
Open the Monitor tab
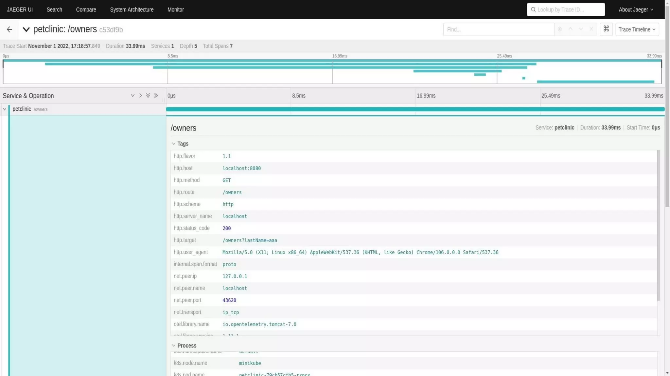pos(175,9)
